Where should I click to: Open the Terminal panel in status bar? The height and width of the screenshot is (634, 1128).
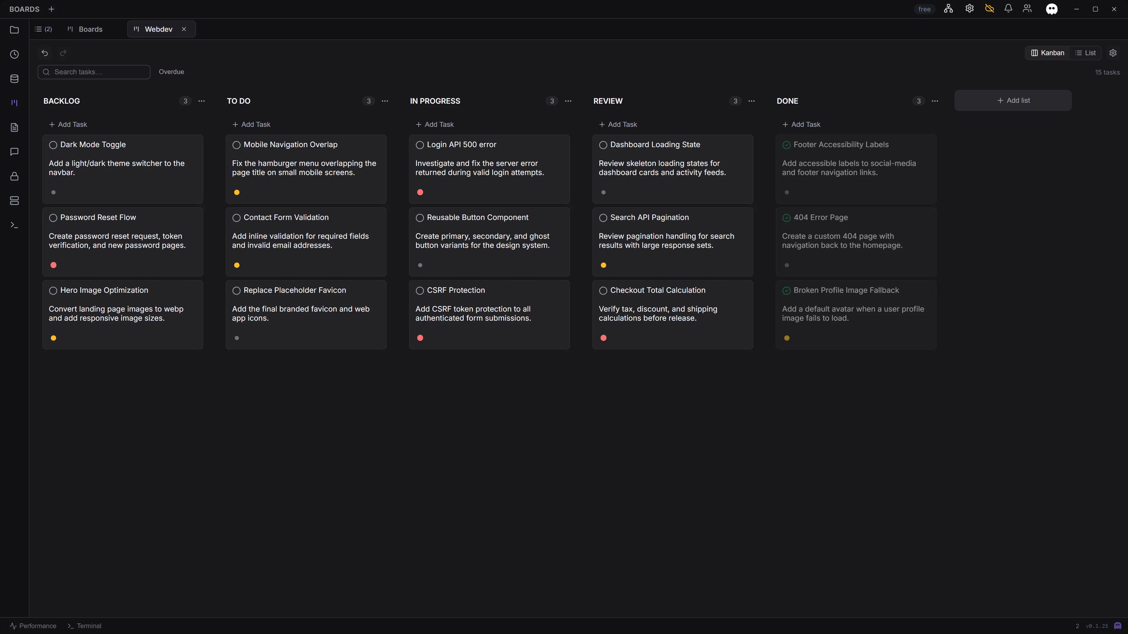[x=85, y=626]
